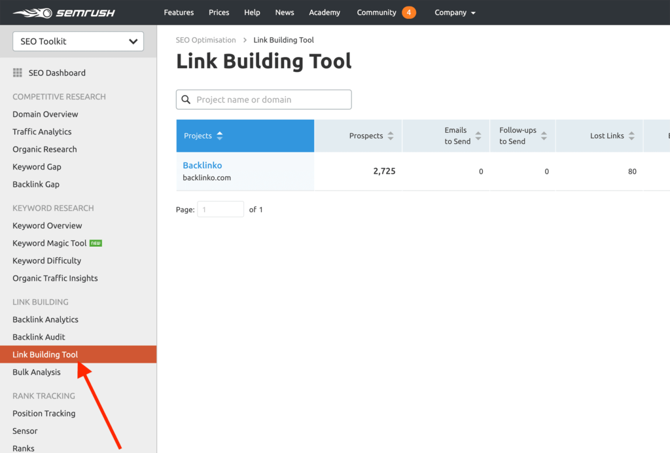Click the search magnifier in the project field
670x453 pixels.
[x=186, y=99]
